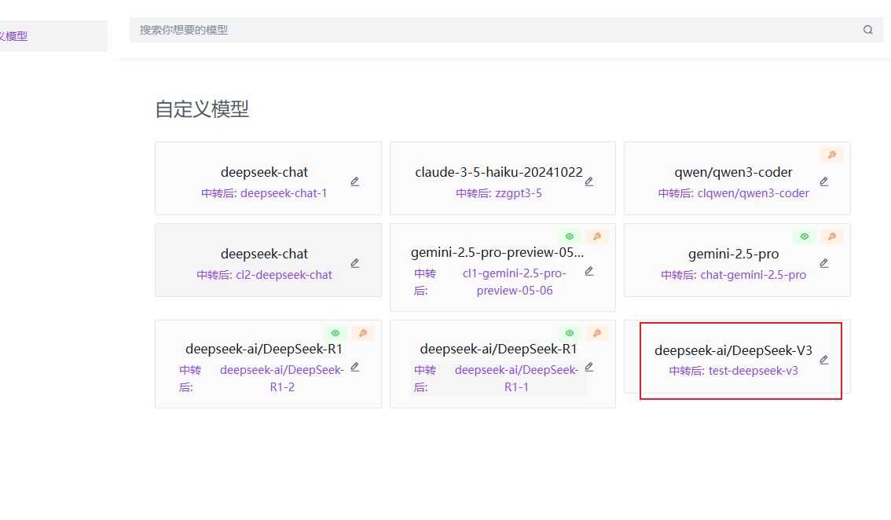Select the qwen/qwen3-coder title
This screenshot has height=520, width=891.
pyautogui.click(x=733, y=172)
